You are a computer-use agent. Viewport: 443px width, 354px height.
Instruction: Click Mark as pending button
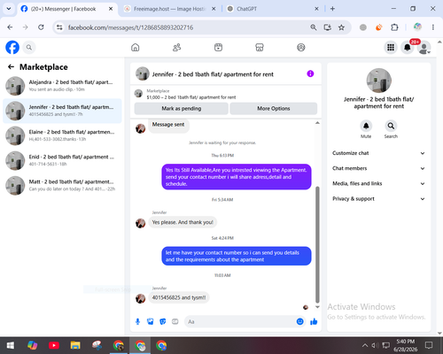[x=182, y=109]
